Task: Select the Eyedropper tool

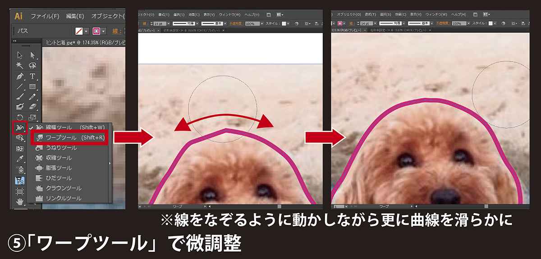Action: pyautogui.click(x=20, y=159)
